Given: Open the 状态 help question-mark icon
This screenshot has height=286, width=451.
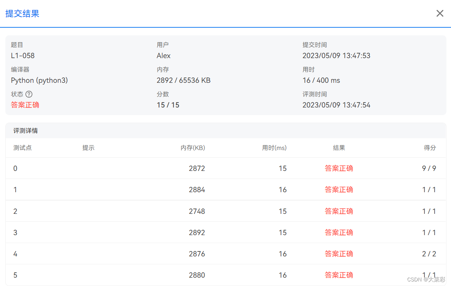Looking at the screenshot, I should click(x=29, y=94).
